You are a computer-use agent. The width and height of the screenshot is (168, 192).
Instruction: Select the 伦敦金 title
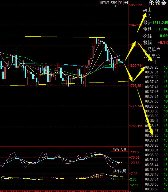(158, 3)
